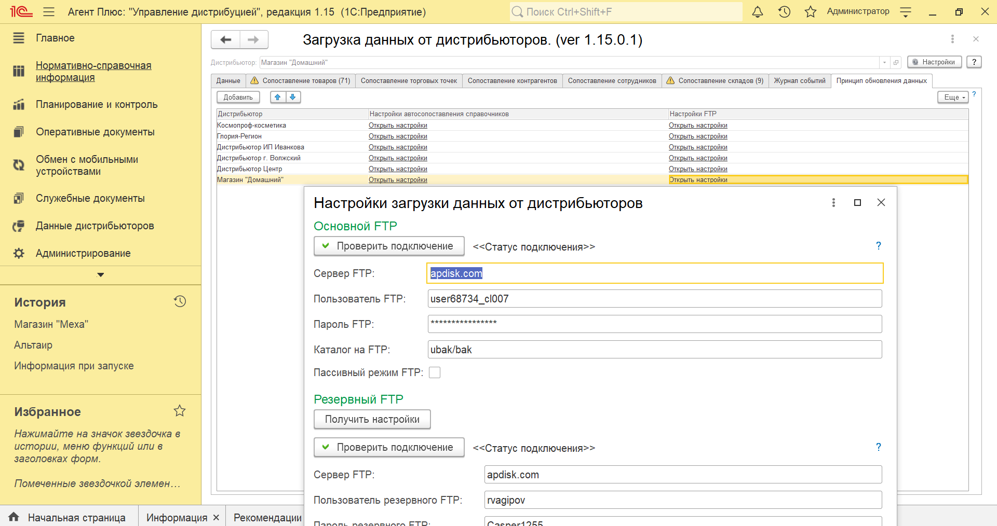
Task: Expand sidebar sections with down arrow
Action: click(101, 275)
